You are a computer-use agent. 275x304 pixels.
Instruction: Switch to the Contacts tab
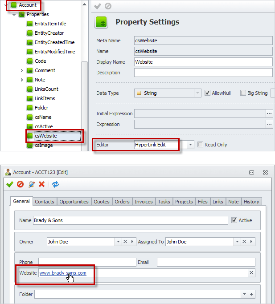pyautogui.click(x=45, y=202)
